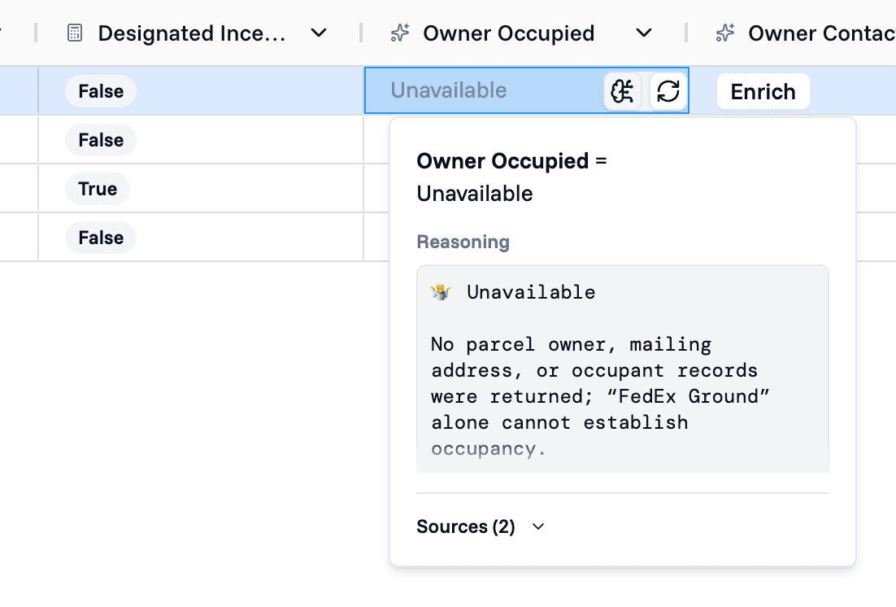This screenshot has width=896, height=607.
Task: Click the calculator icon beside Designated Ince… header
Action: tap(75, 33)
